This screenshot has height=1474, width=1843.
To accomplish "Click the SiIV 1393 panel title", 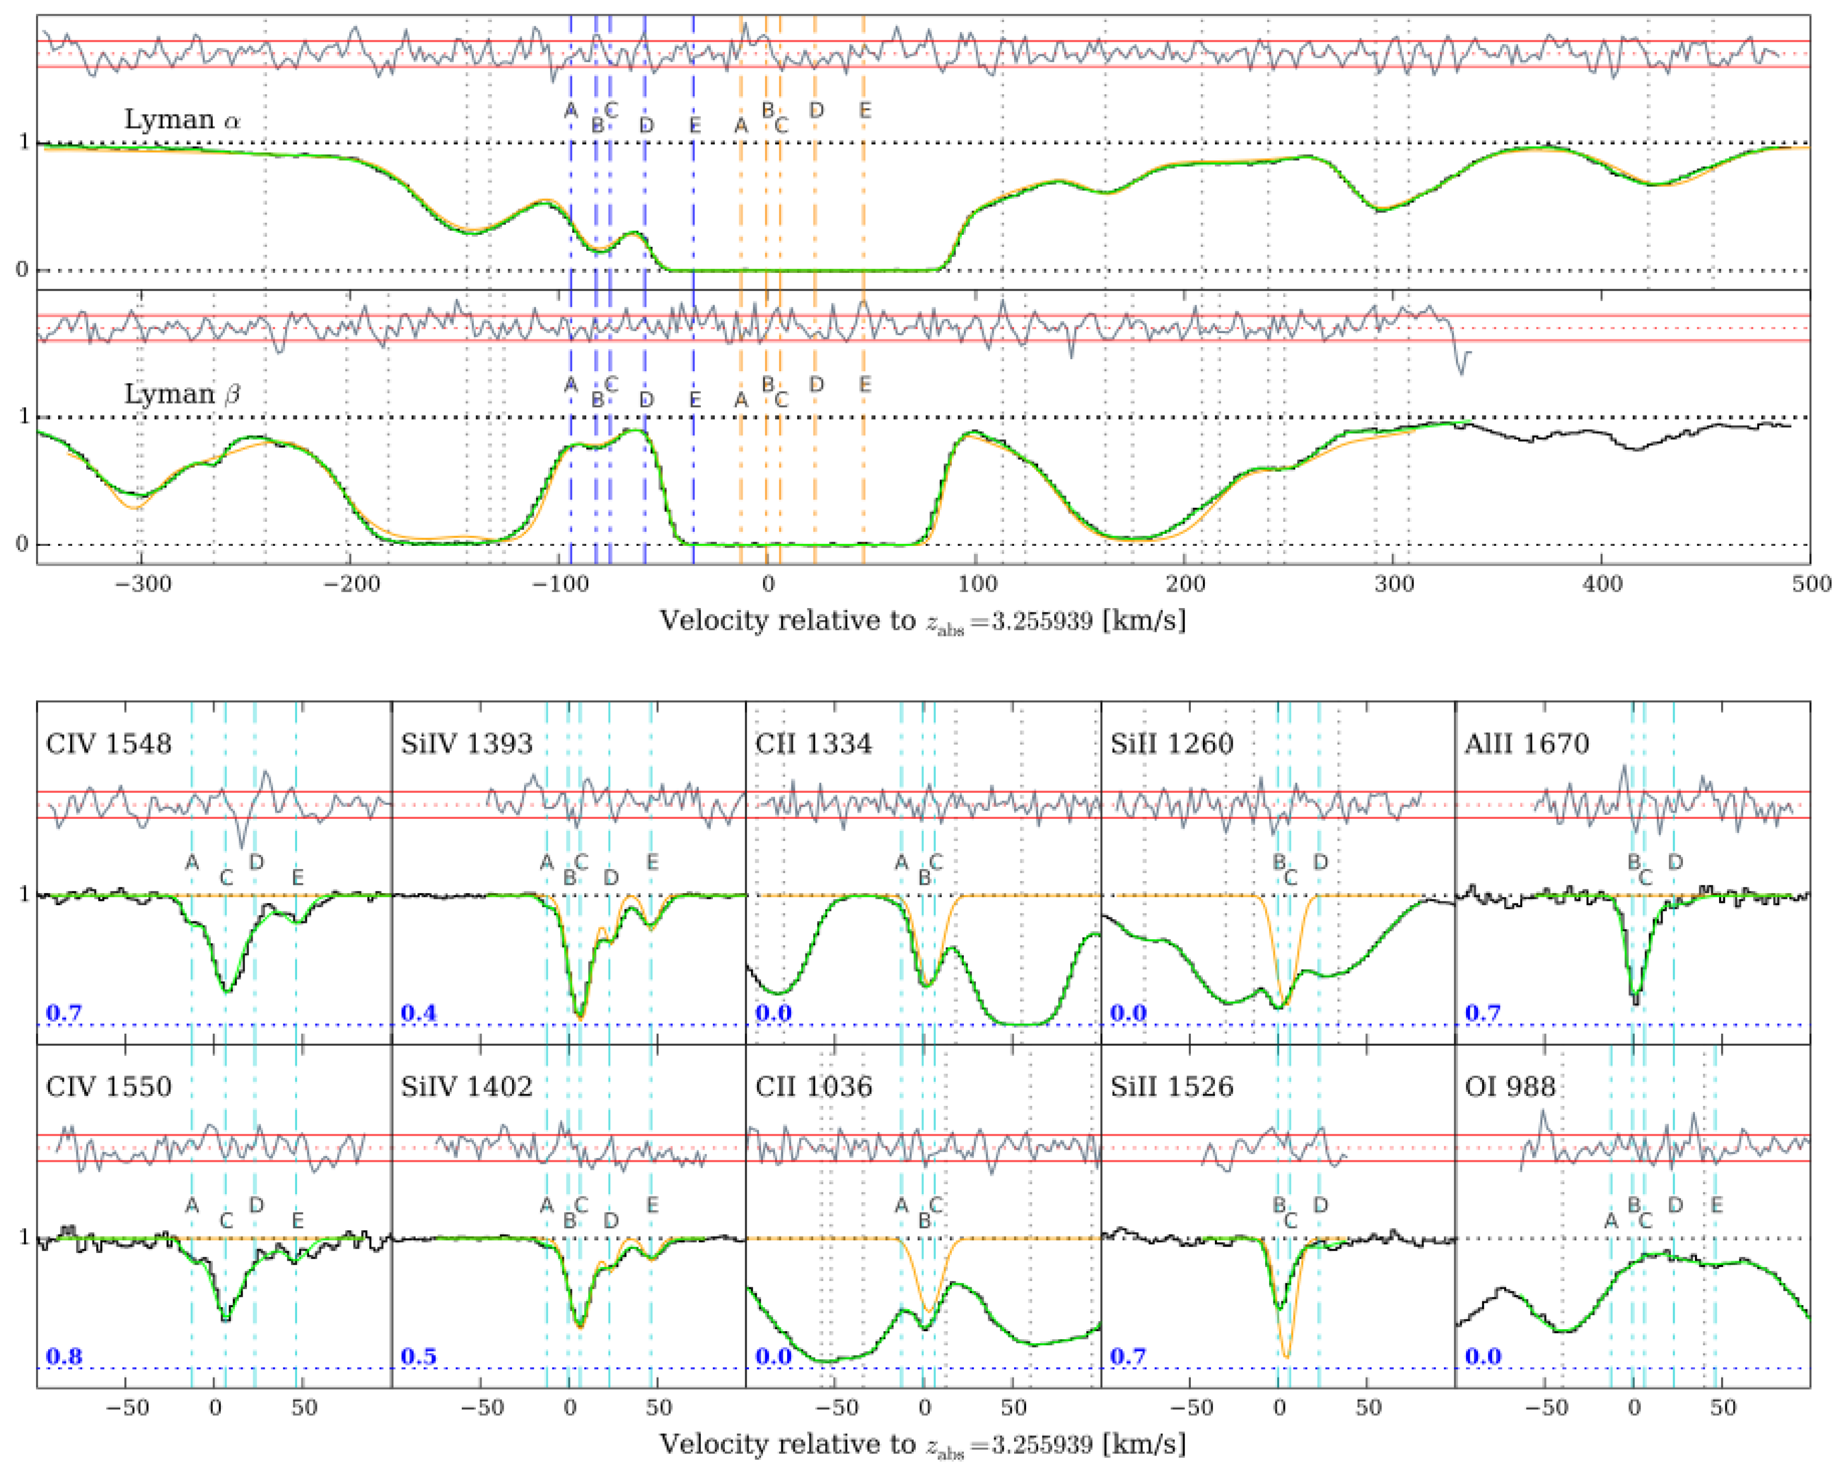I will click(x=467, y=744).
